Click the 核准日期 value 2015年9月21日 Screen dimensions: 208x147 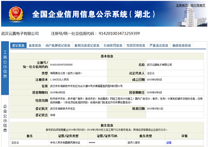155,109
